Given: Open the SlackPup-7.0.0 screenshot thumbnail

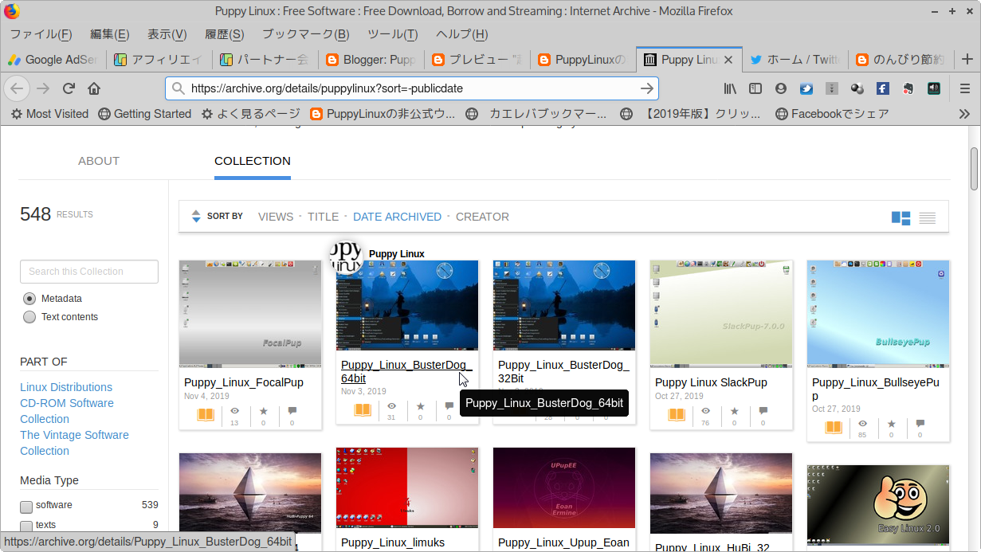Looking at the screenshot, I should 720,313.
